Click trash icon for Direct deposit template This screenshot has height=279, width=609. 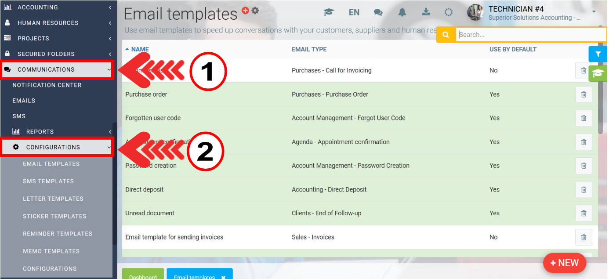pos(584,190)
